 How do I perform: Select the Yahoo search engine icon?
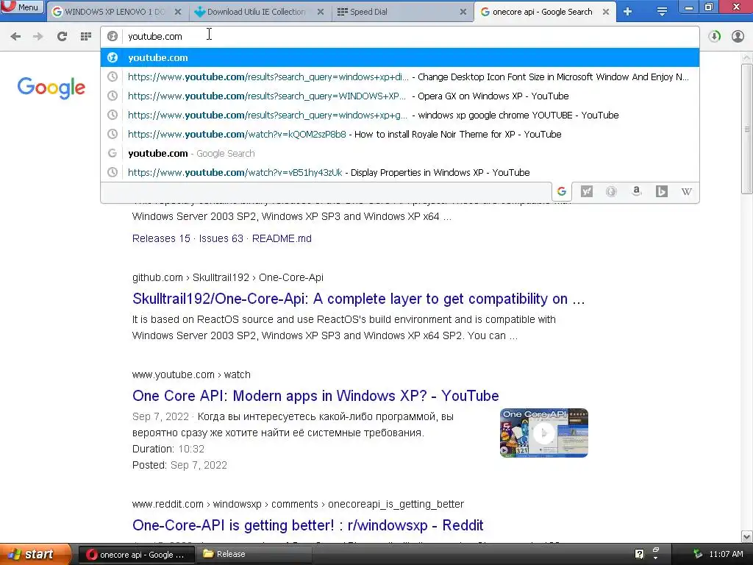(x=586, y=192)
